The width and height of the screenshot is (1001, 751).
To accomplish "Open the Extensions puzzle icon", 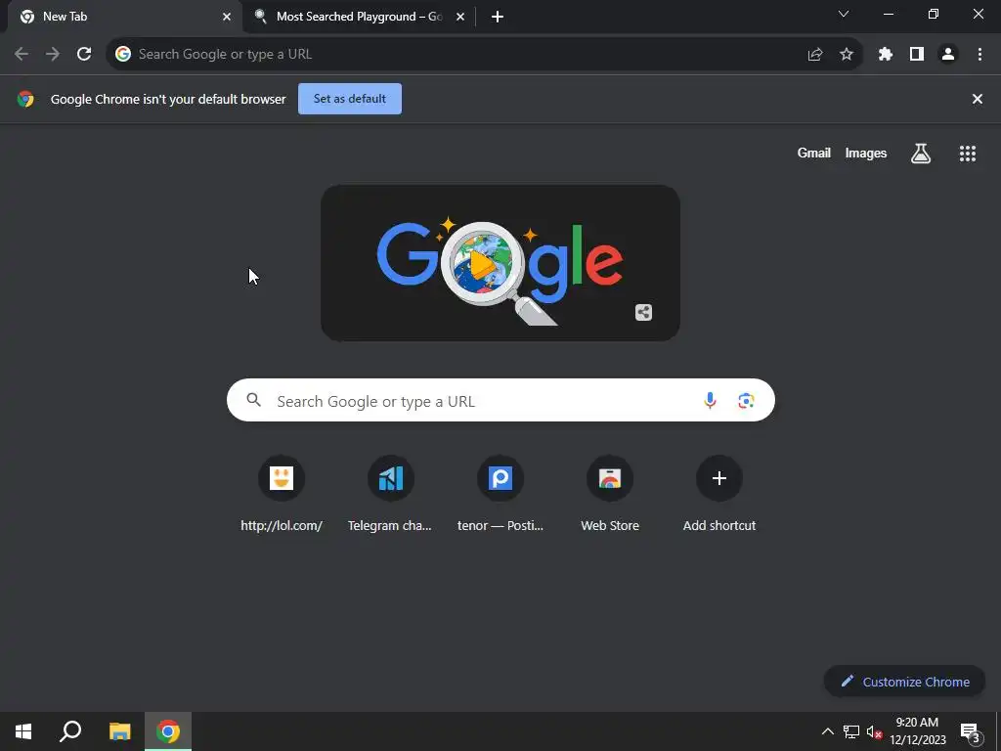I will [x=886, y=55].
